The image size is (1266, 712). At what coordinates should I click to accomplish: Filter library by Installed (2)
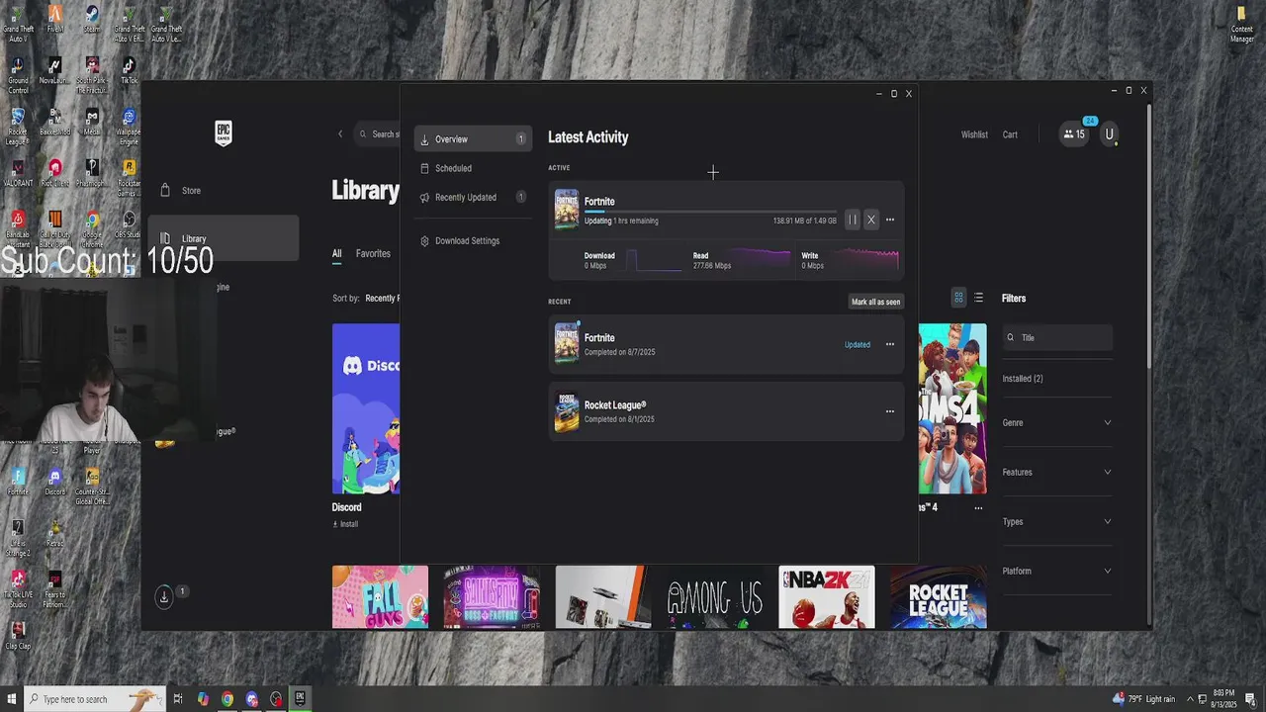pos(1023,379)
